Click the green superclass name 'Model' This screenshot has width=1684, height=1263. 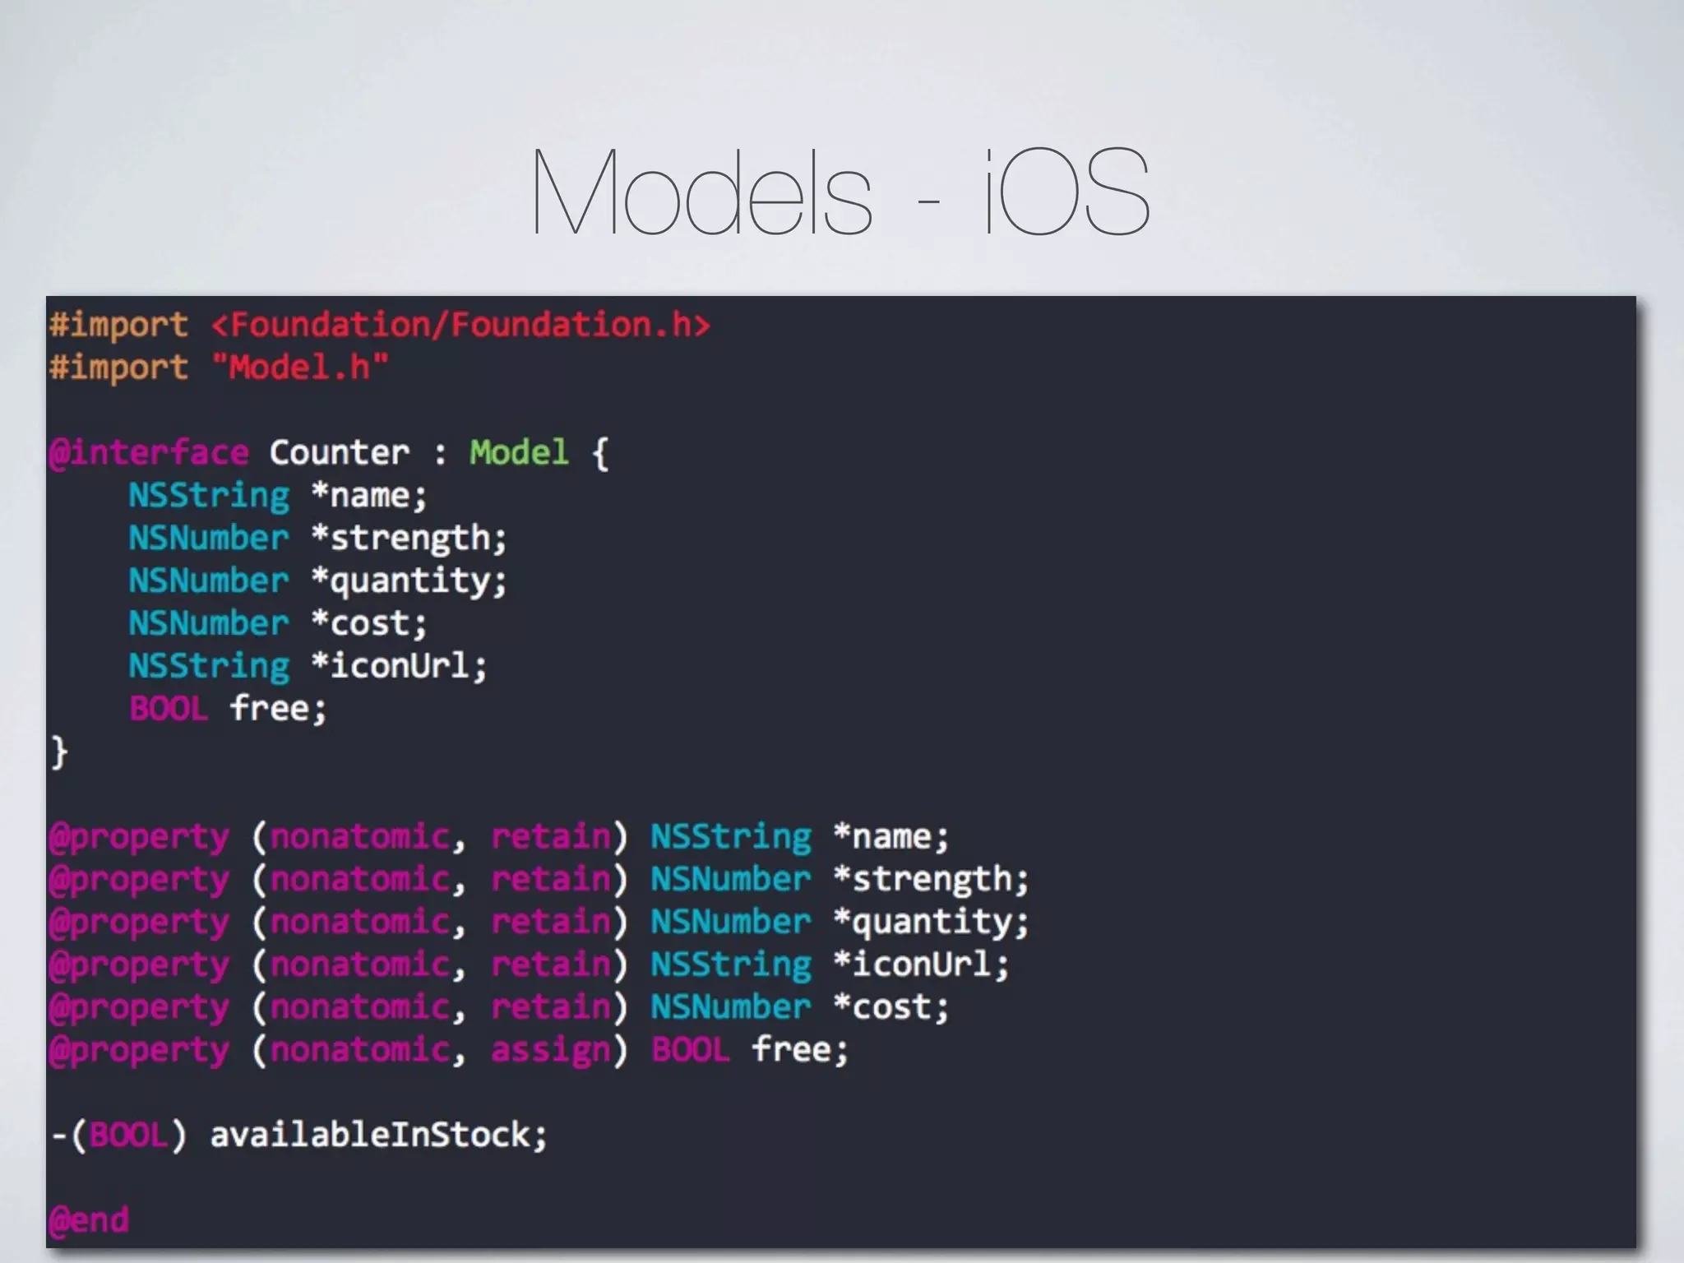pos(519,452)
